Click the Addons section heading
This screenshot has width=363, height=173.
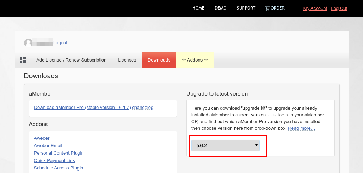(x=38, y=124)
